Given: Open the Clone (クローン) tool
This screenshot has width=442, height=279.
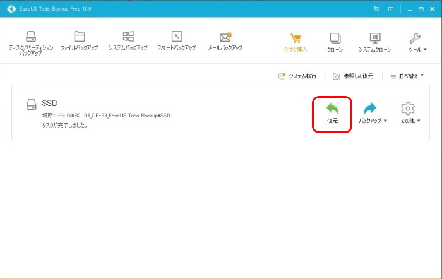Looking at the screenshot, I should [x=335, y=42].
